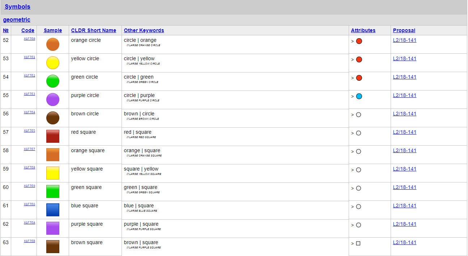Click the Proposal column header
The height and width of the screenshot is (256, 468).
[x=404, y=31]
